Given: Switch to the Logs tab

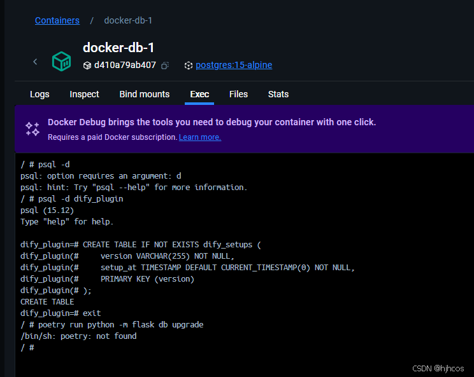Looking at the screenshot, I should 39,94.
